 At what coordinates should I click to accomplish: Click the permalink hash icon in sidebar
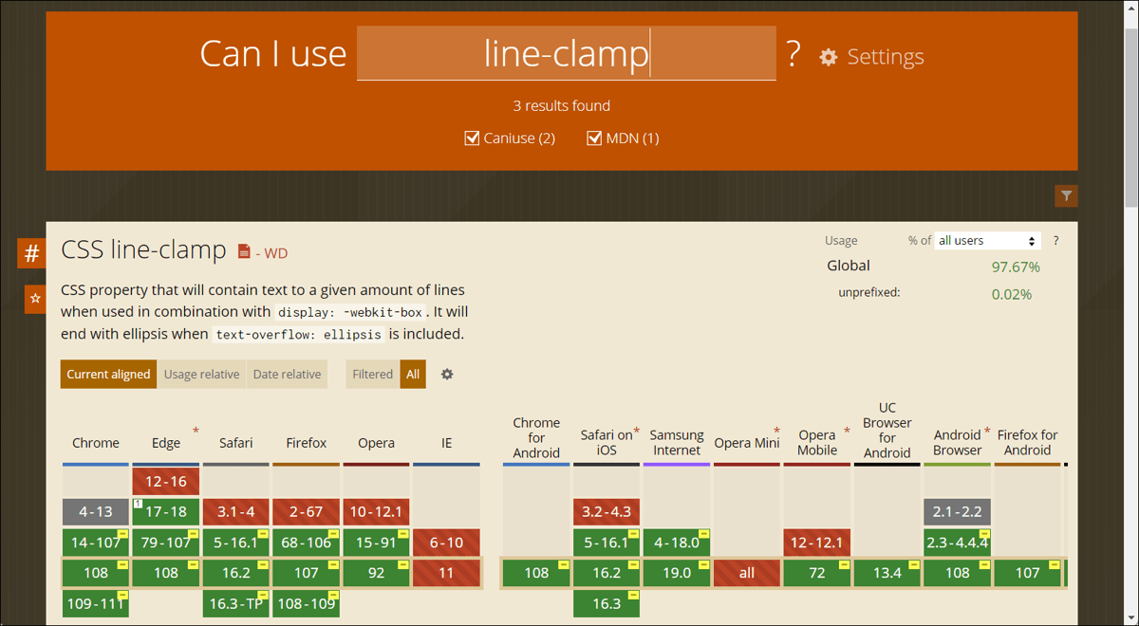tap(31, 253)
